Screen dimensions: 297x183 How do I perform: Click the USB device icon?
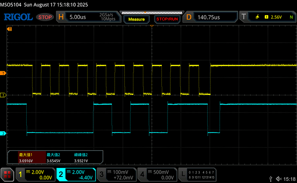[x=269, y=178]
